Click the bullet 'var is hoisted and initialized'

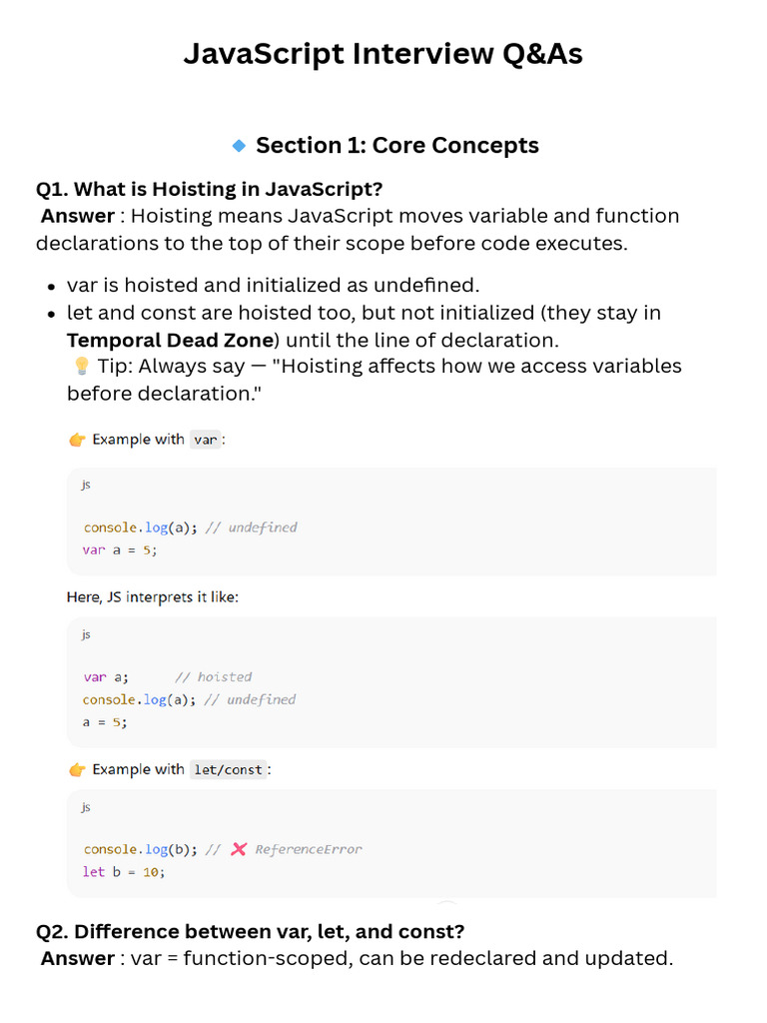[x=274, y=285]
